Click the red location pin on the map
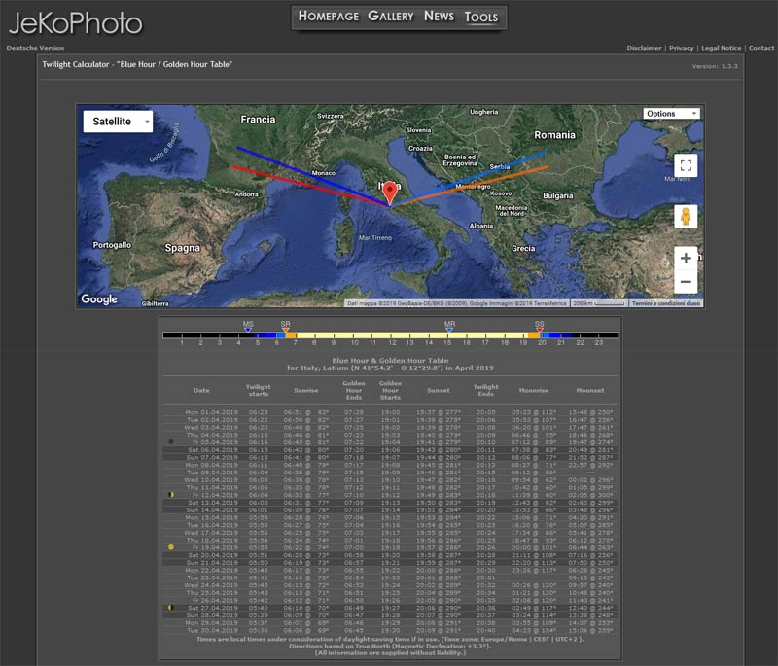Image resolution: width=778 pixels, height=666 pixels. (390, 191)
